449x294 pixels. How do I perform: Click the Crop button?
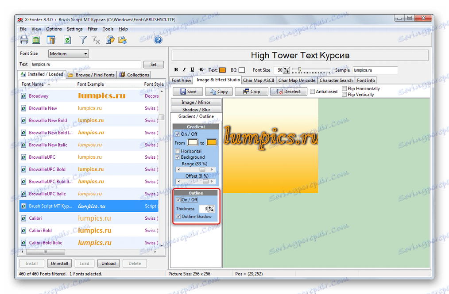(252, 92)
